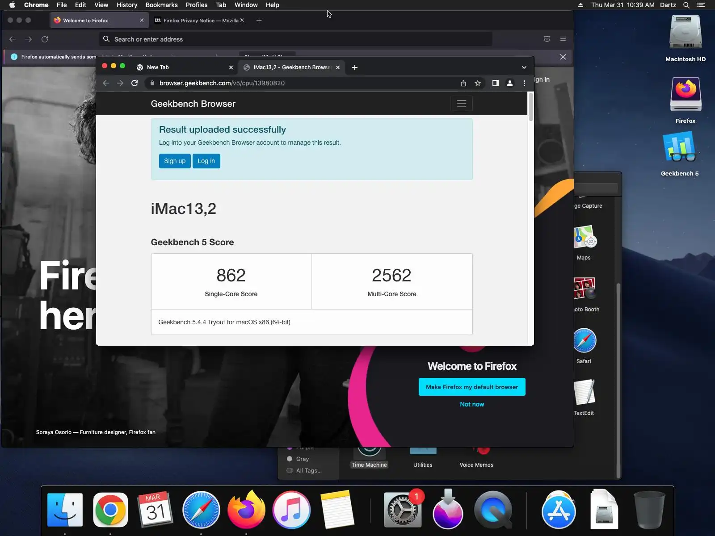The image size is (715, 536).
Task: Click Firefox search or enter address field
Action: point(296,39)
